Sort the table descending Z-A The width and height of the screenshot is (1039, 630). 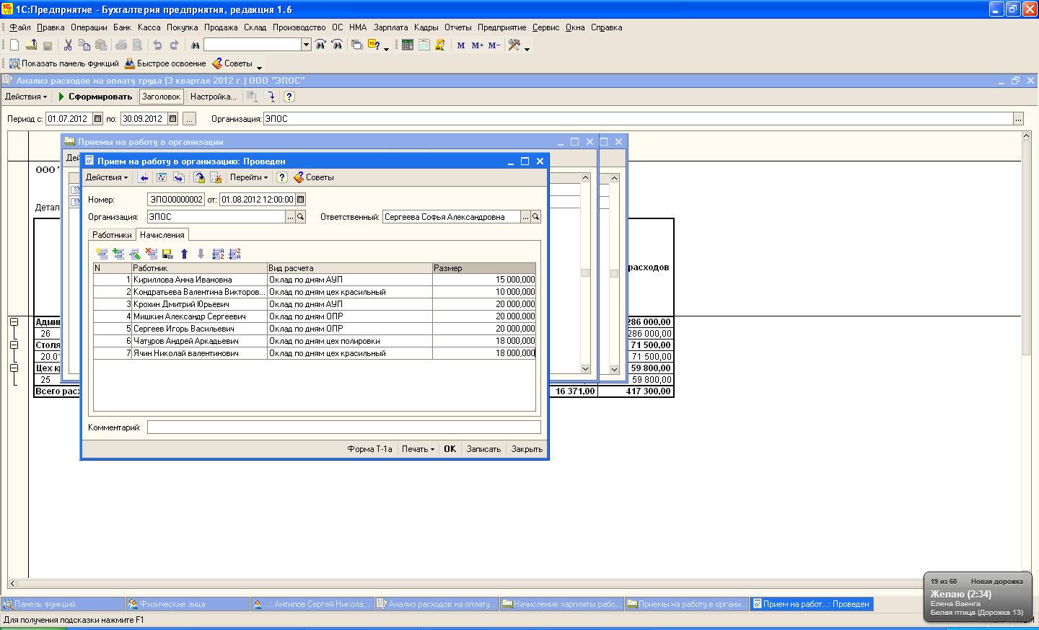click(x=234, y=254)
